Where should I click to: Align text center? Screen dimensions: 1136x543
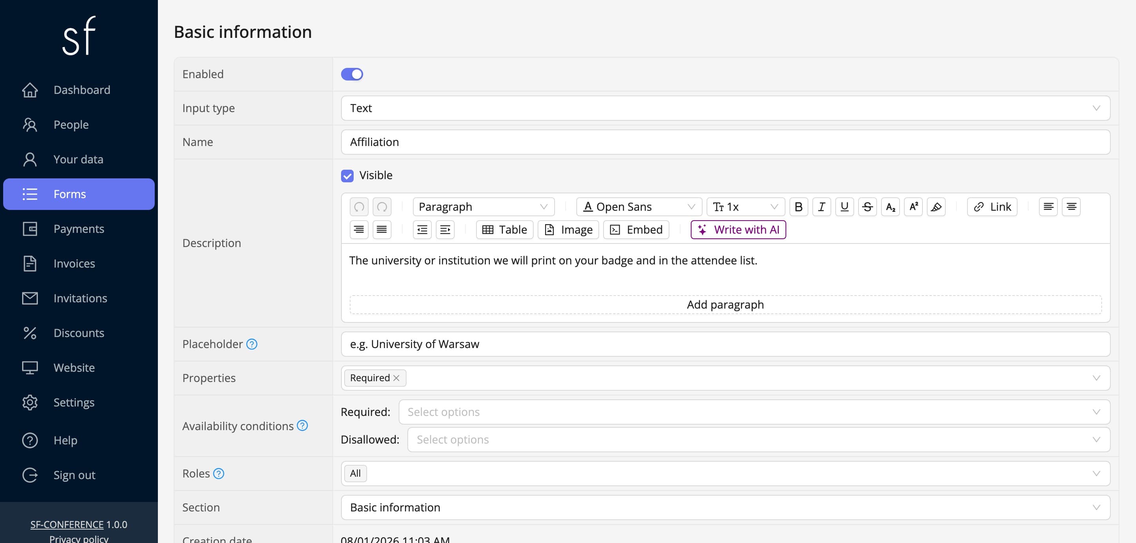[x=1071, y=207]
